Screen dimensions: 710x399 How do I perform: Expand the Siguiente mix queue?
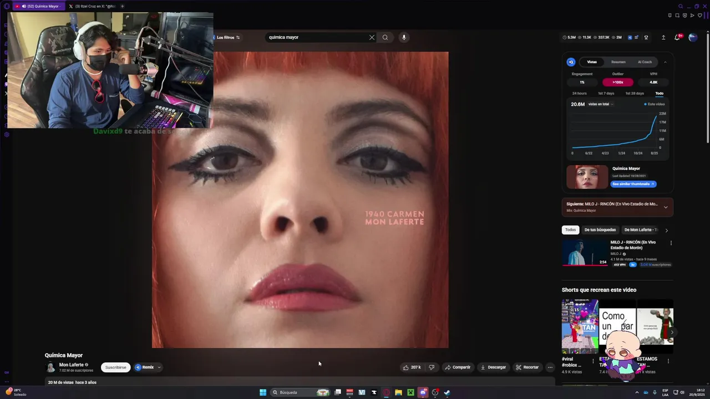point(666,207)
